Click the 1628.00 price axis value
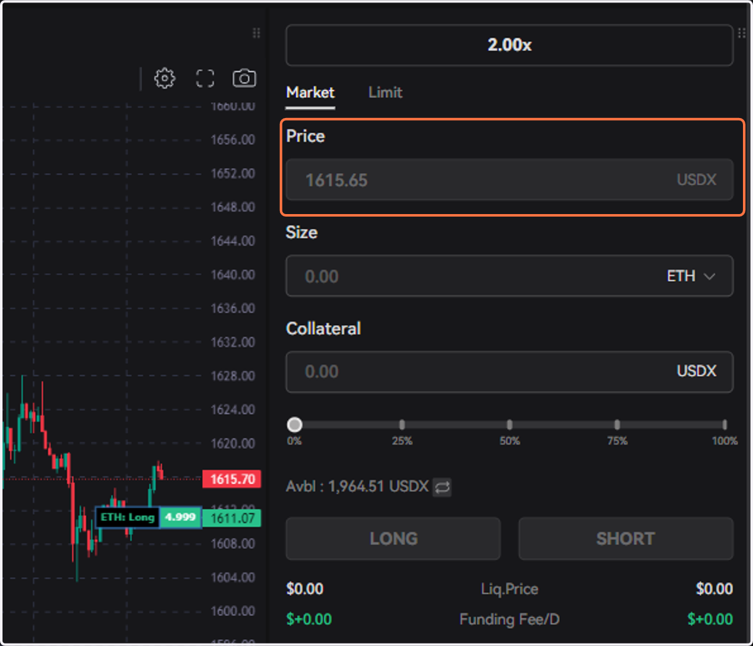Image resolution: width=753 pixels, height=646 pixels. coord(233,376)
